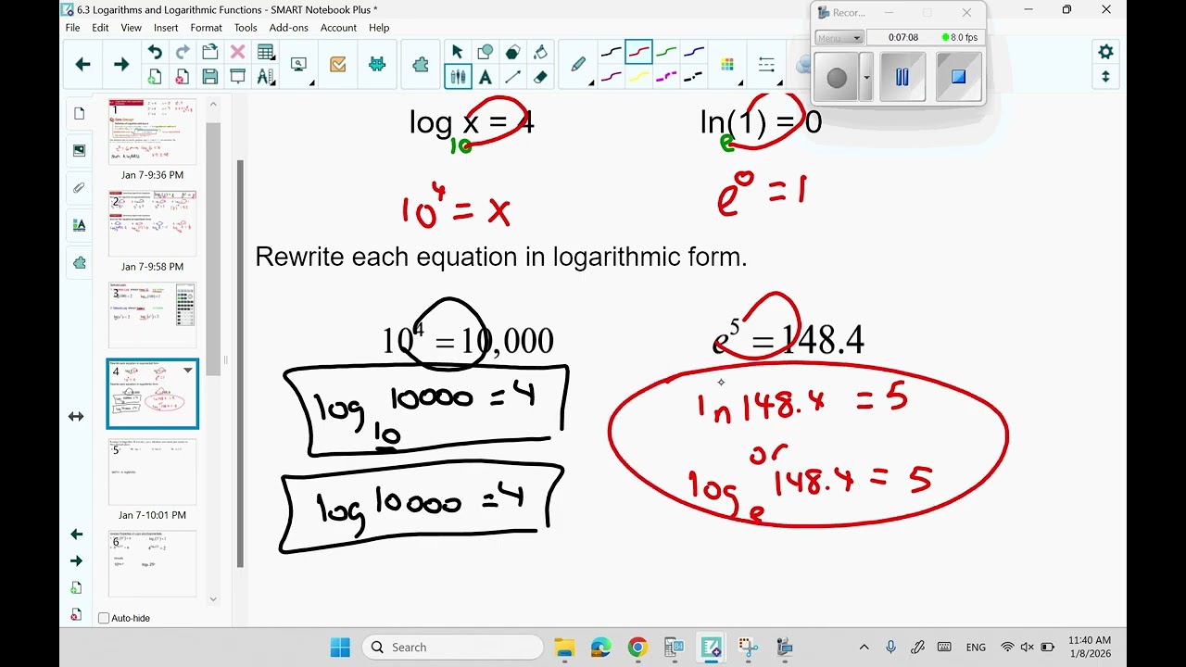Stop the recording in recorder window
This screenshot has width=1186, height=667.
(x=958, y=77)
